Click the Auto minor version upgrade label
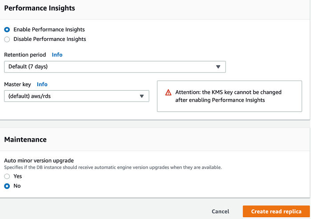 39,160
